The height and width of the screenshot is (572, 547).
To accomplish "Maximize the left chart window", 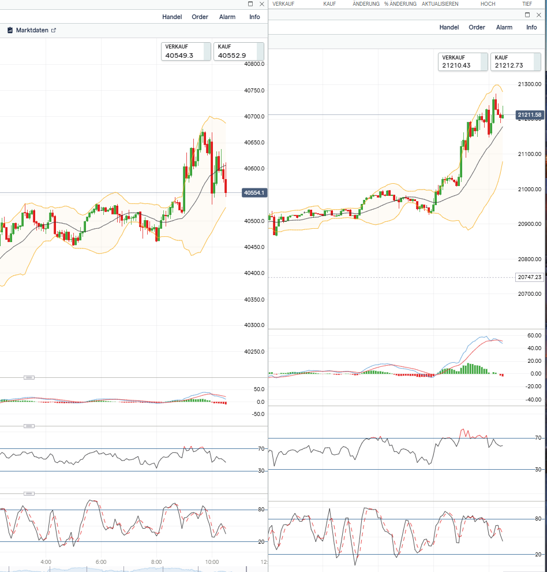I will tap(250, 4).
